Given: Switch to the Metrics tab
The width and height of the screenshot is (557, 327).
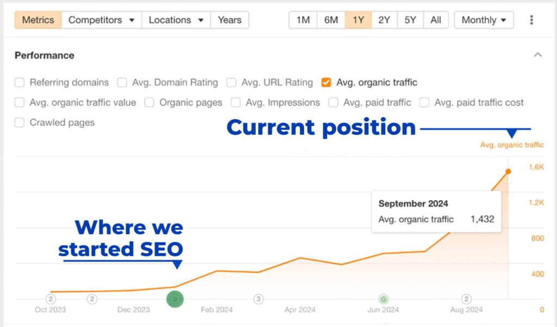Looking at the screenshot, I should pyautogui.click(x=38, y=20).
